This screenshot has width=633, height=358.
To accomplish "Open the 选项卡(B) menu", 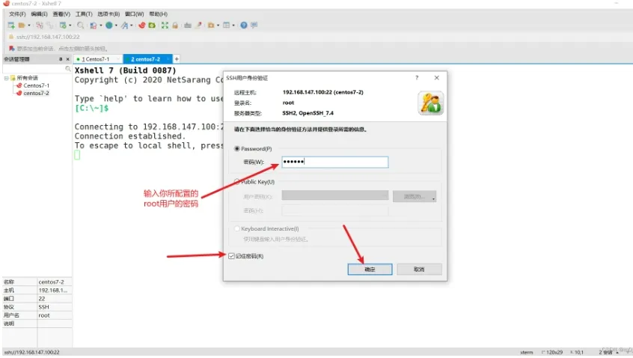I will (x=108, y=14).
